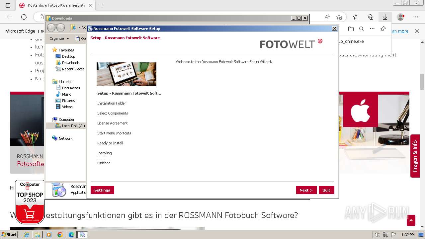Click the explorer Forward arrow button
Screen dimensions: 425x239
click(60, 28)
